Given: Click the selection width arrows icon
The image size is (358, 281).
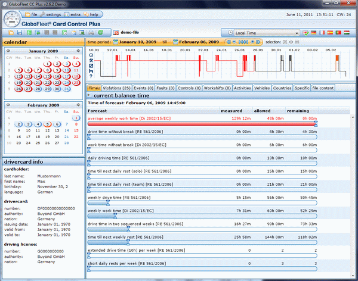Looking at the screenshot, I should coord(297,42).
